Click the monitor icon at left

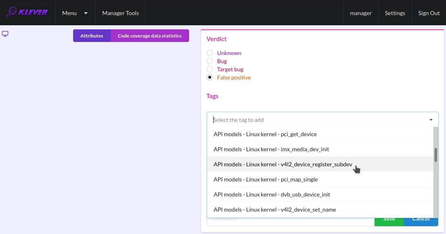click(5, 34)
